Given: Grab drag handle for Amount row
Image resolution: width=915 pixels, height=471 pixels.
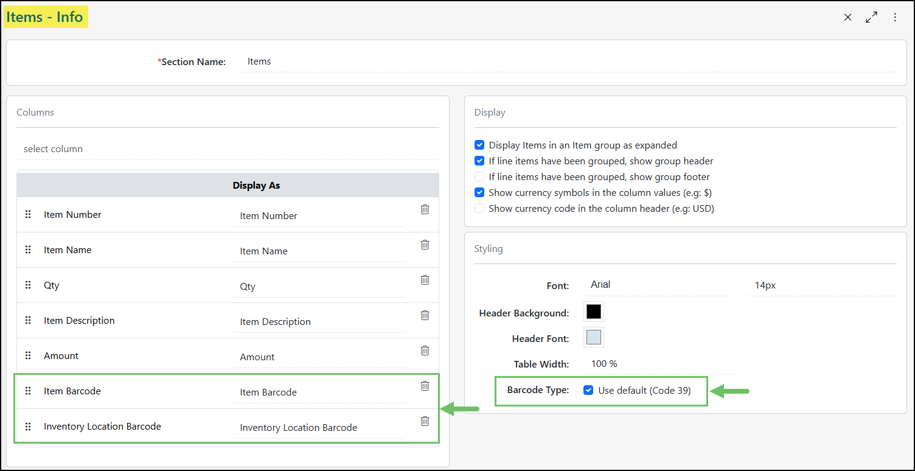Looking at the screenshot, I should click(28, 356).
